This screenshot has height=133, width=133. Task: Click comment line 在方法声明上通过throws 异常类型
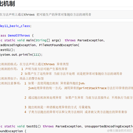(44, 64)
